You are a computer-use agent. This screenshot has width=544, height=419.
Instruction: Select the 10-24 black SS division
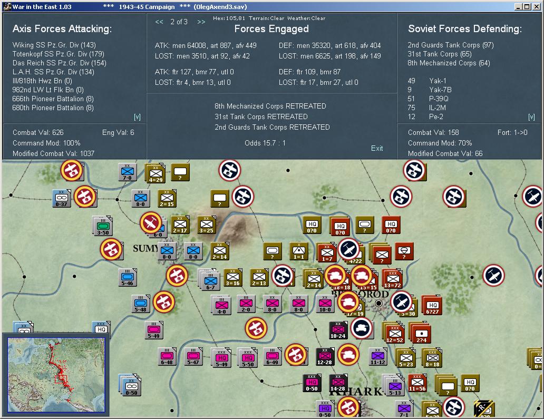coord(338,330)
